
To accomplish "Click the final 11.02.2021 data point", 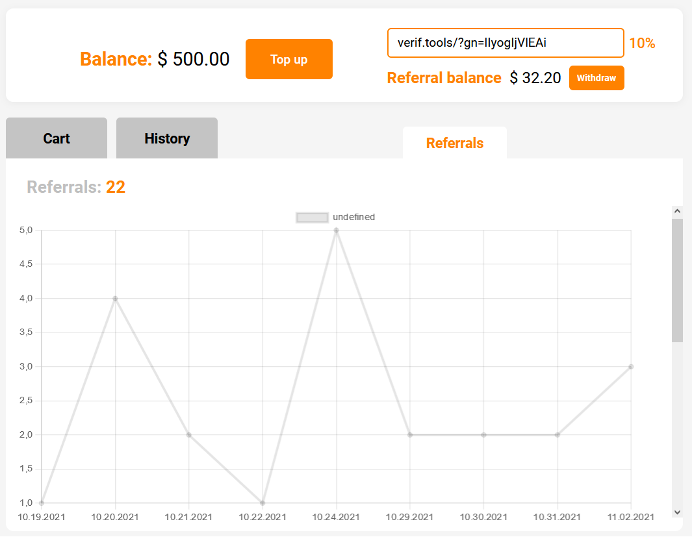I will [631, 367].
